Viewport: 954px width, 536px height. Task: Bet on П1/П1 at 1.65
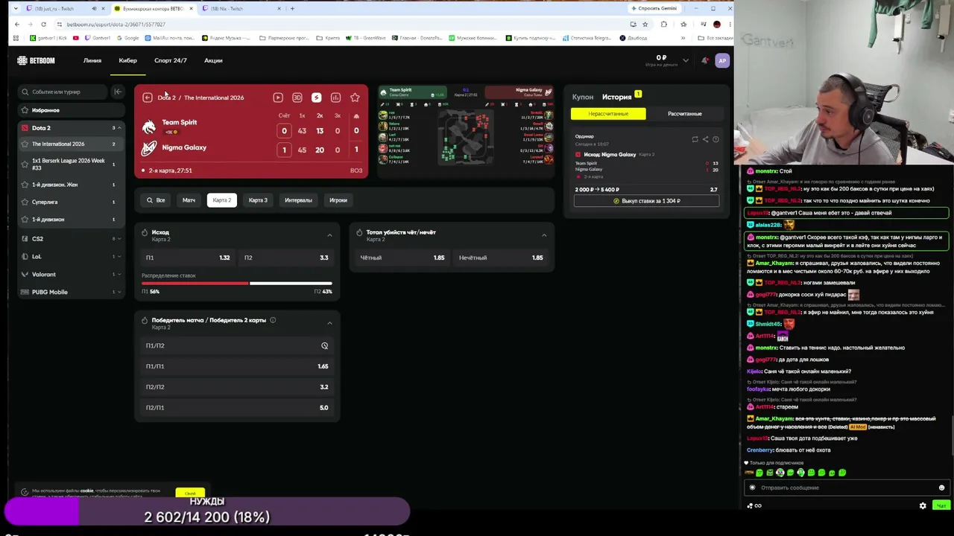(x=237, y=366)
